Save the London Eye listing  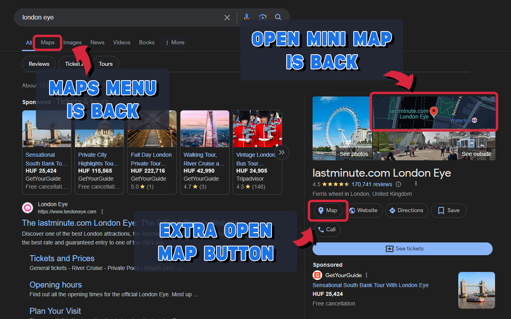tap(448, 210)
